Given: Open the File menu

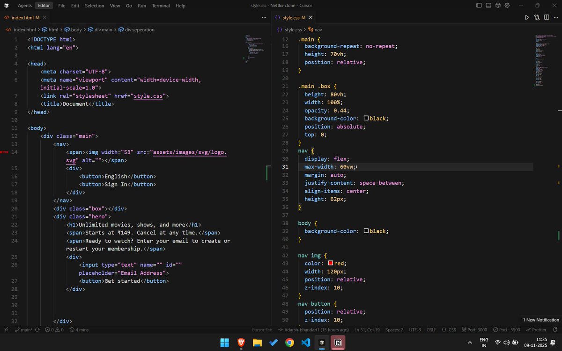Looking at the screenshot, I should click(x=62, y=6).
